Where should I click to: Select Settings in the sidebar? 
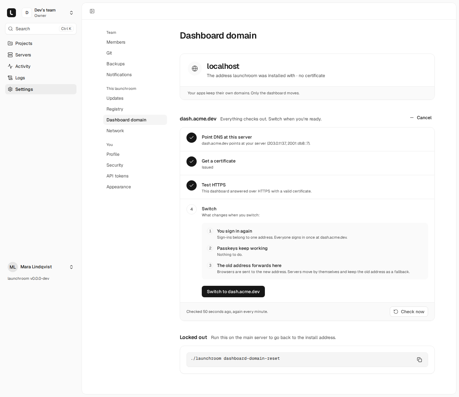(x=41, y=89)
